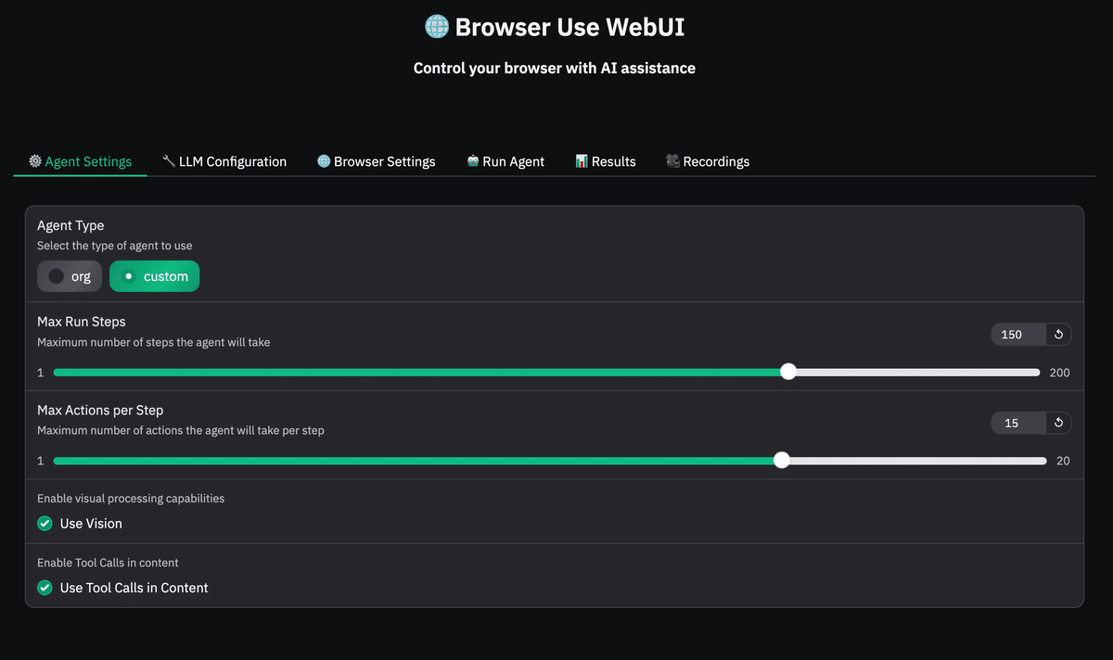Select the org agent type

tap(70, 276)
